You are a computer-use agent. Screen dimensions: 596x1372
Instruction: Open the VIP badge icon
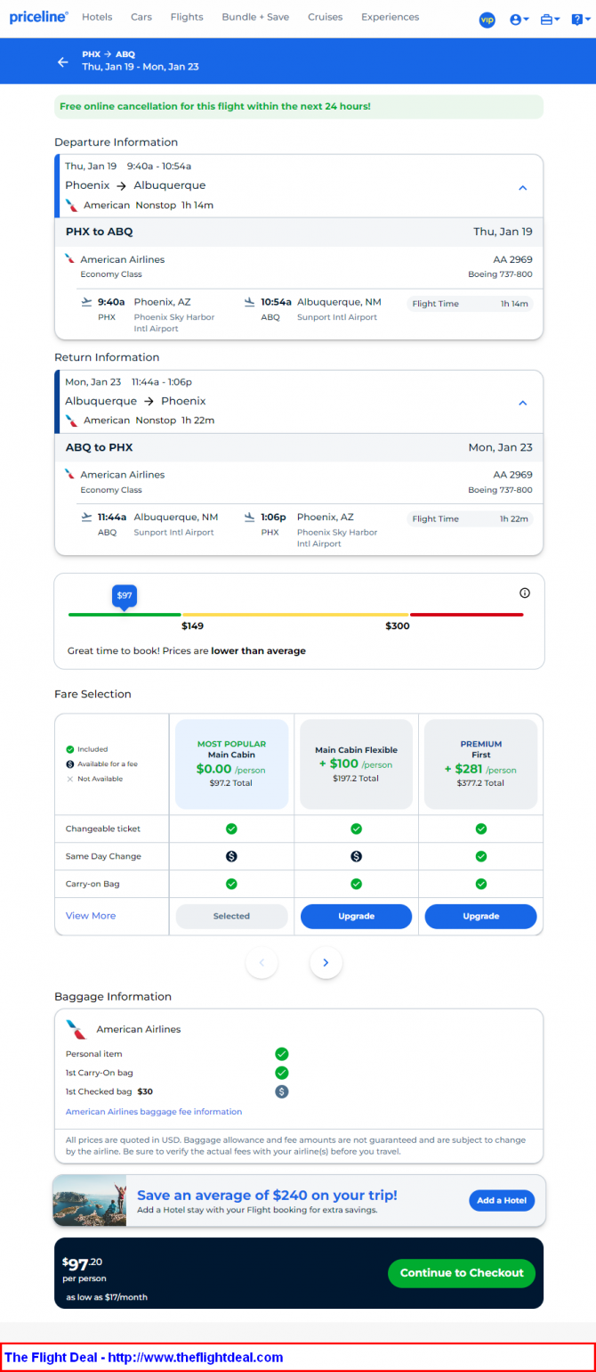[x=487, y=20]
